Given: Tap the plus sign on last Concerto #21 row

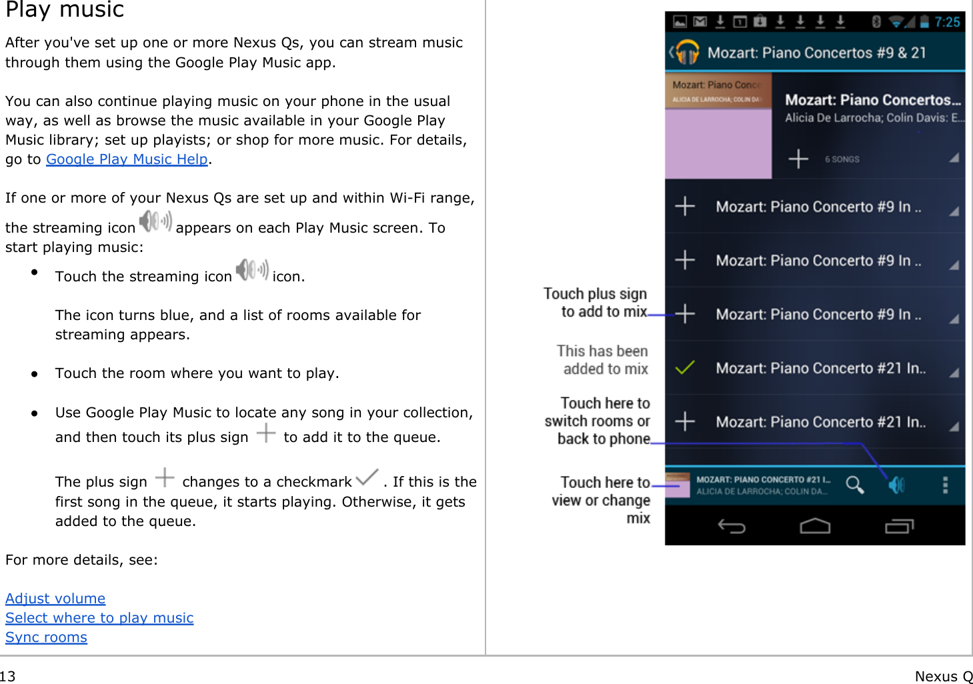Looking at the screenshot, I should coord(685,421).
